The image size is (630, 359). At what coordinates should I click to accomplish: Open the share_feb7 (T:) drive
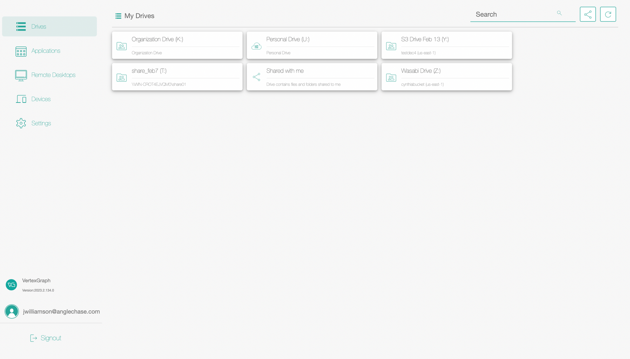[177, 76]
